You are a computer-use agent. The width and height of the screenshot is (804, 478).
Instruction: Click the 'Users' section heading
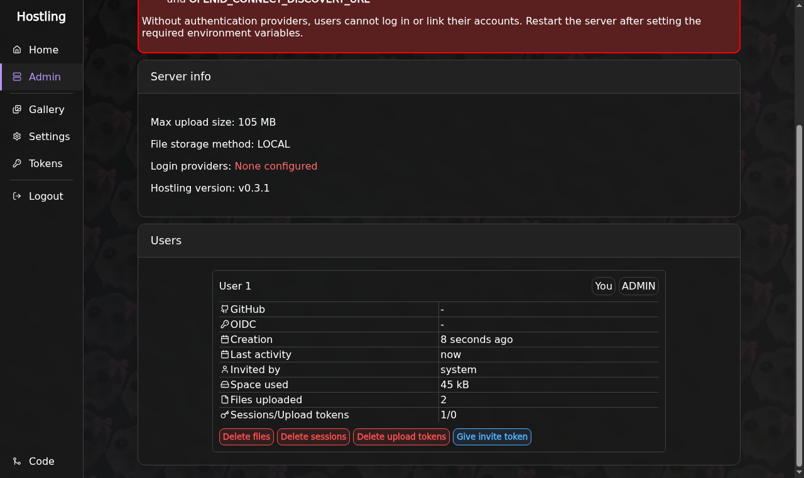(166, 241)
